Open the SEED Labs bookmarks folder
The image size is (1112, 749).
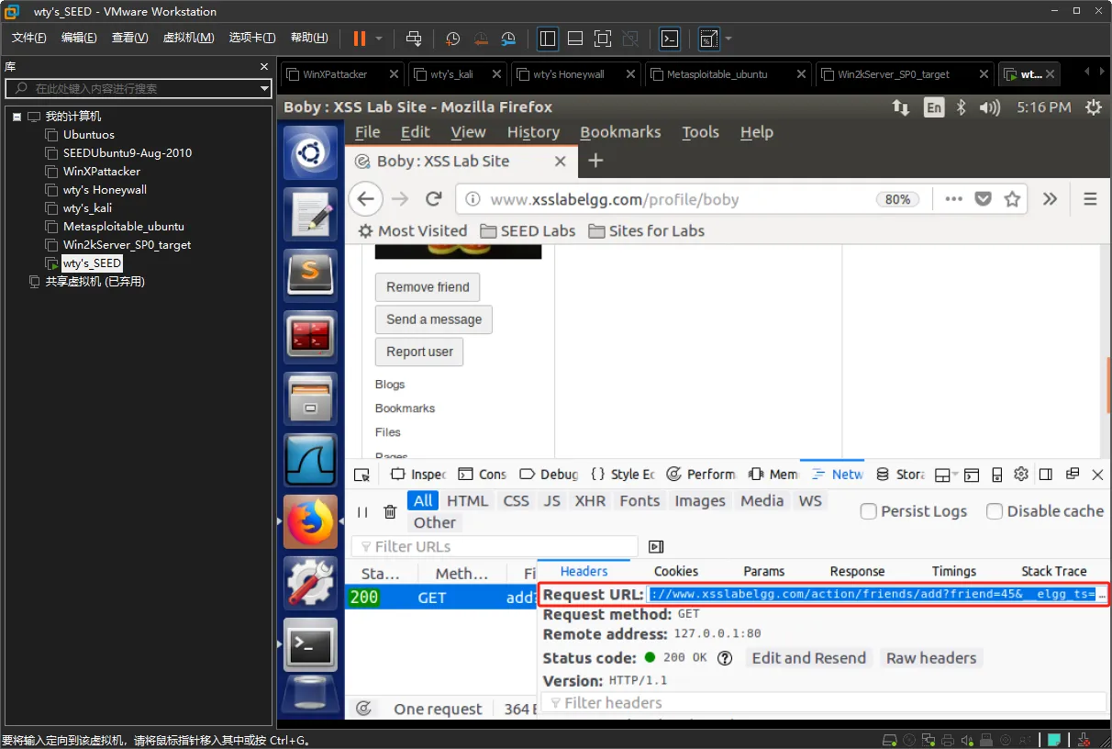point(528,231)
